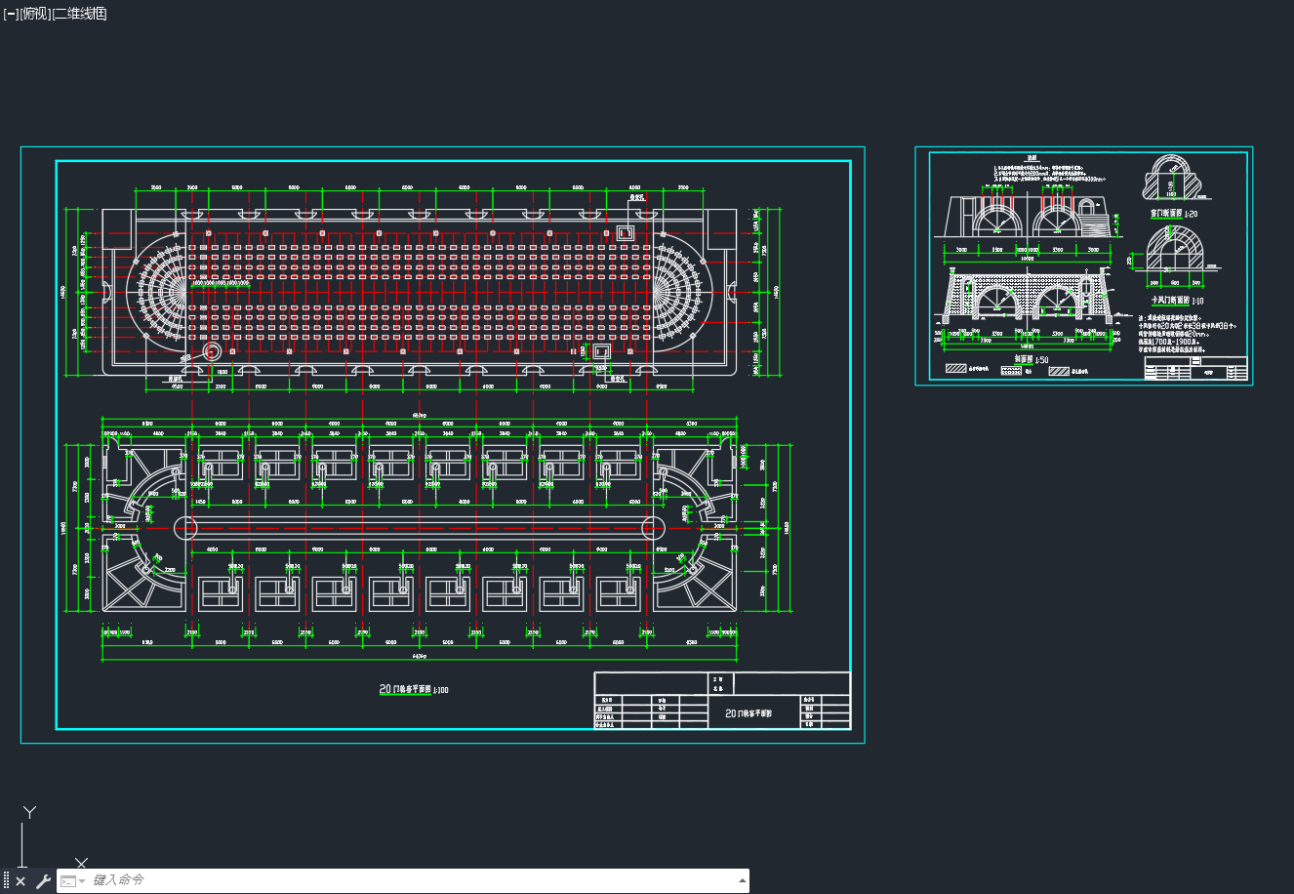The image size is (1294, 894).
Task: Click the UCS icon Y axis label
Action: tap(30, 812)
